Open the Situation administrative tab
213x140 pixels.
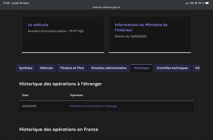pyautogui.click(x=109, y=68)
